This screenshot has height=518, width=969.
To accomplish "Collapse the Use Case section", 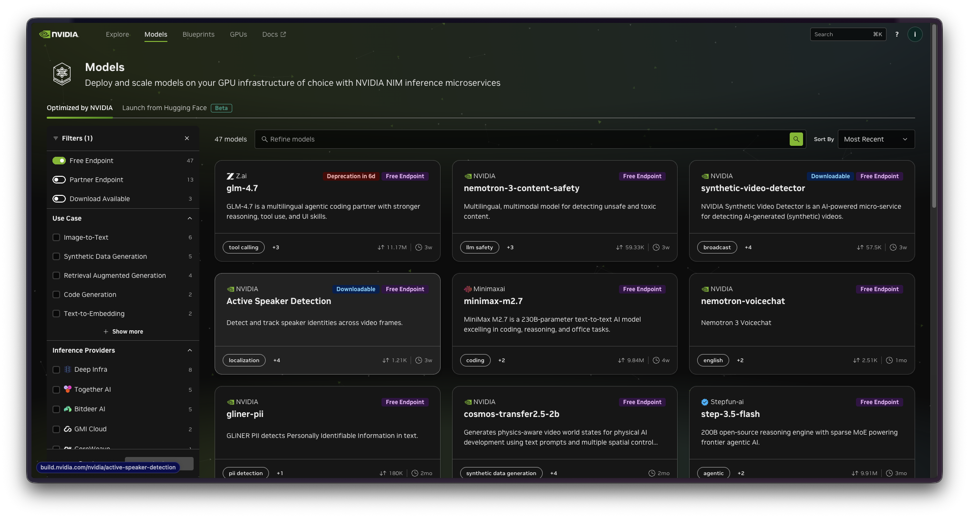I will pyautogui.click(x=190, y=218).
